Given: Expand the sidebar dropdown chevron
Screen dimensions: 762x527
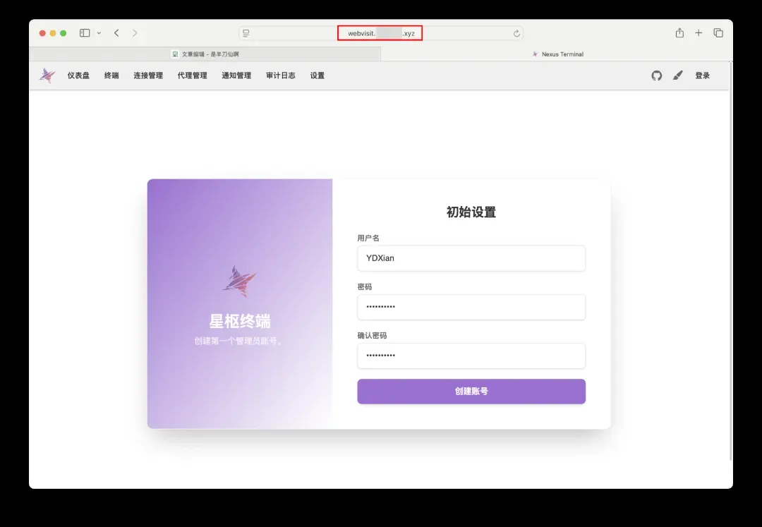Looking at the screenshot, I should click(99, 33).
